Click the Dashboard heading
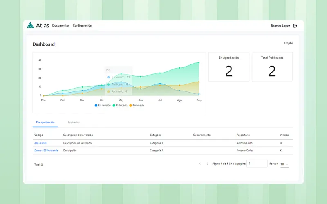 pos(44,44)
